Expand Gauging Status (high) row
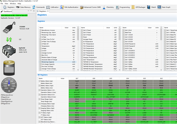177x124 pixels. tap(40, 108)
